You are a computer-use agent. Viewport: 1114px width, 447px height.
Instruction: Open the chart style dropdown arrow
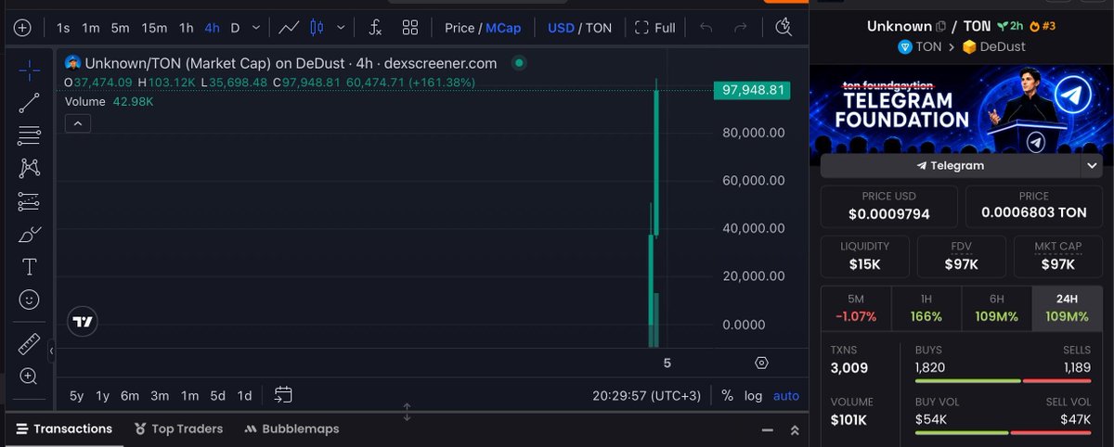click(341, 28)
